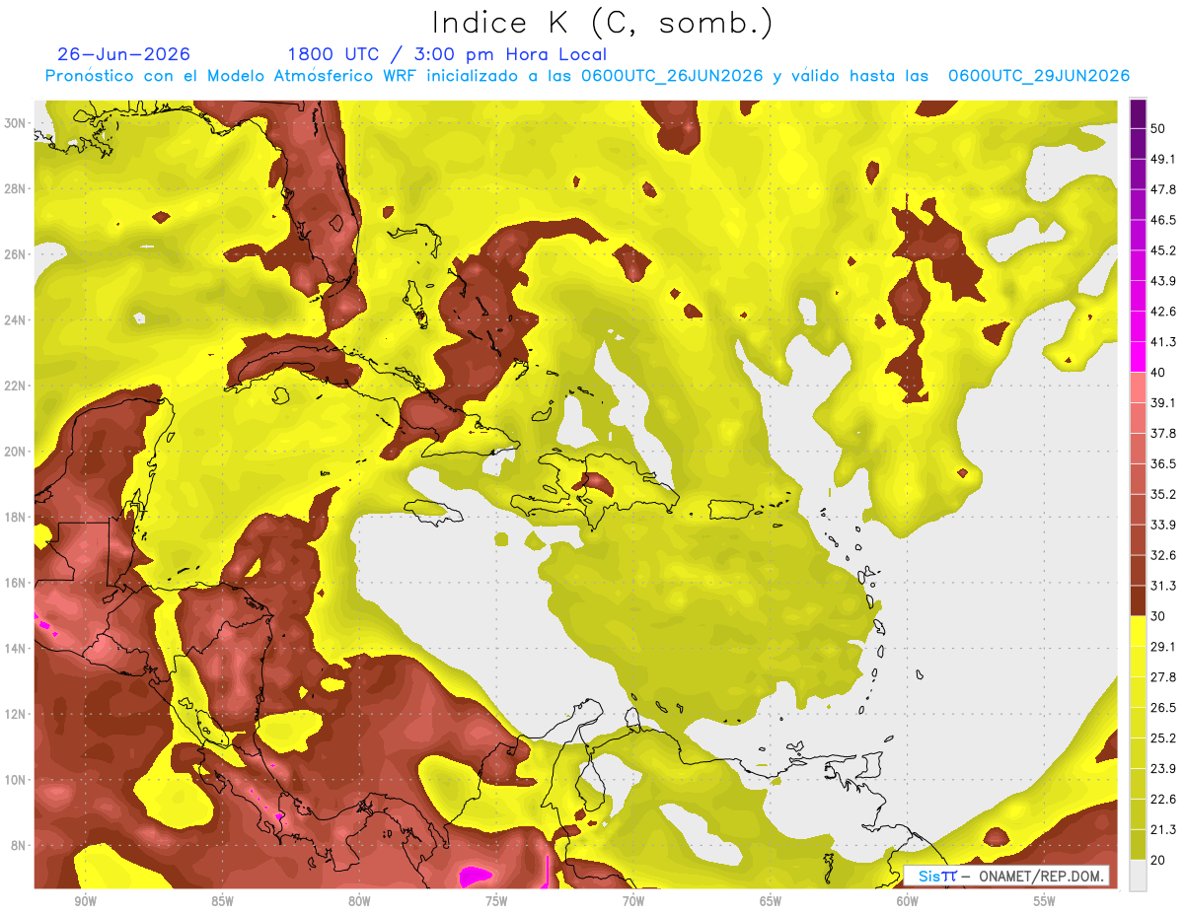Click the colorbar value "36.5"
The image size is (1184, 914).
(x=1163, y=463)
